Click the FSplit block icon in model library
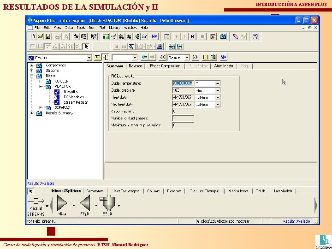This screenshot has height=249, width=332. [85, 203]
